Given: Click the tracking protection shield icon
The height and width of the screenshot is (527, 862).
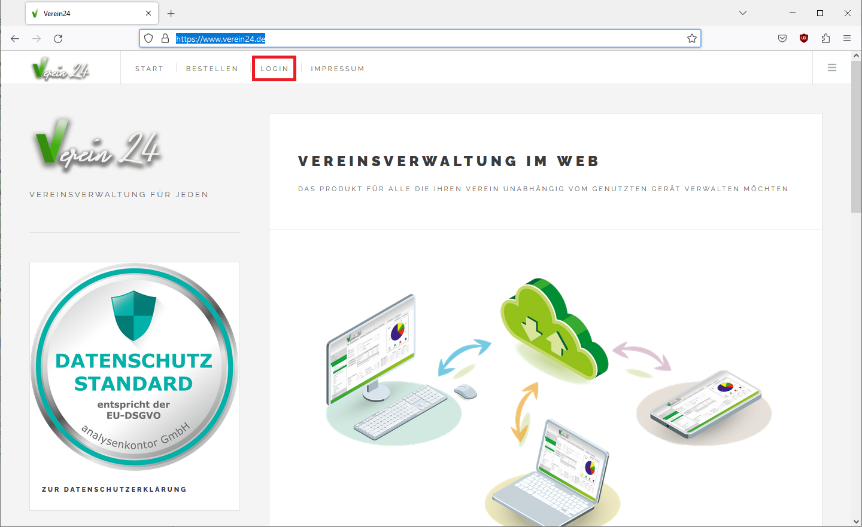Looking at the screenshot, I should (148, 39).
